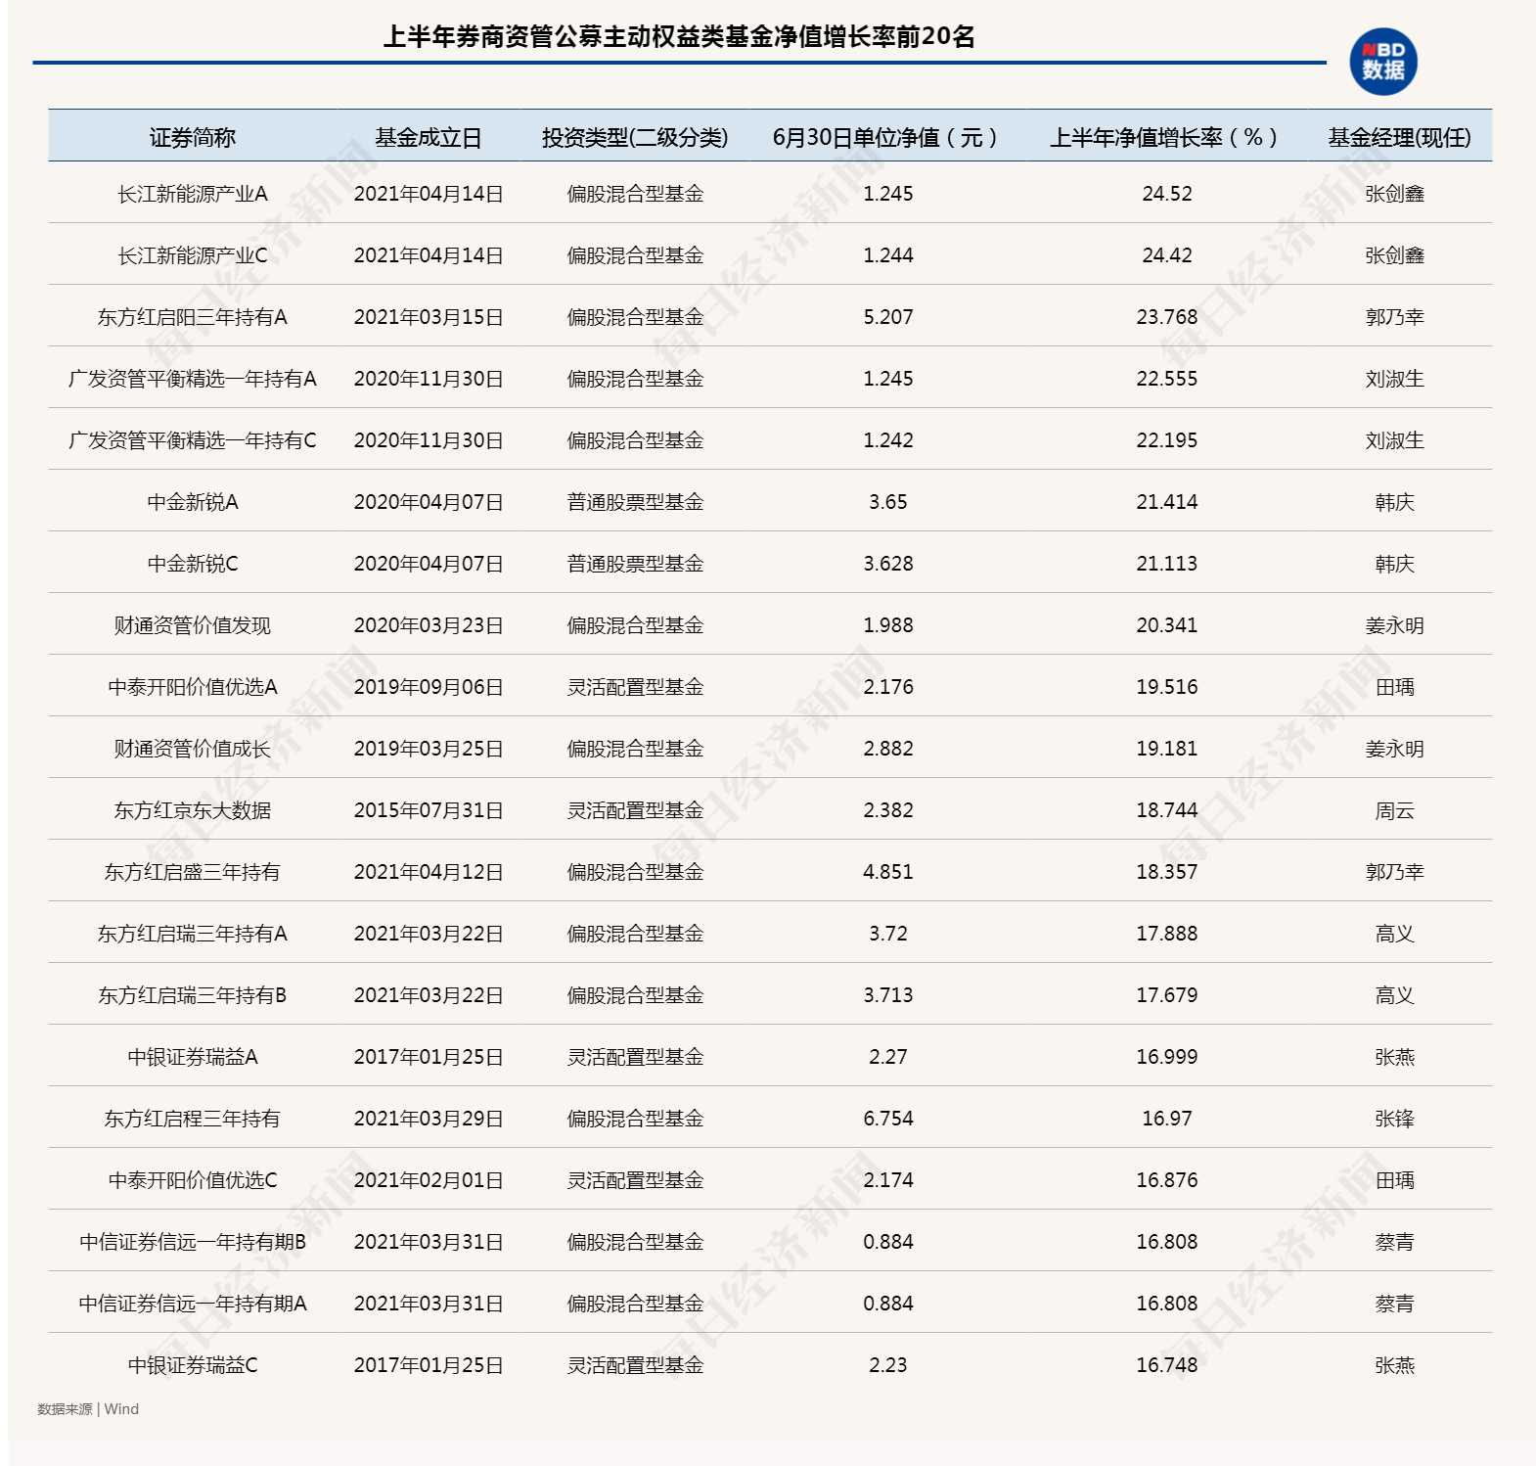The image size is (1536, 1466).
Task: Select date 2021年02月01日
Action: tap(429, 1180)
